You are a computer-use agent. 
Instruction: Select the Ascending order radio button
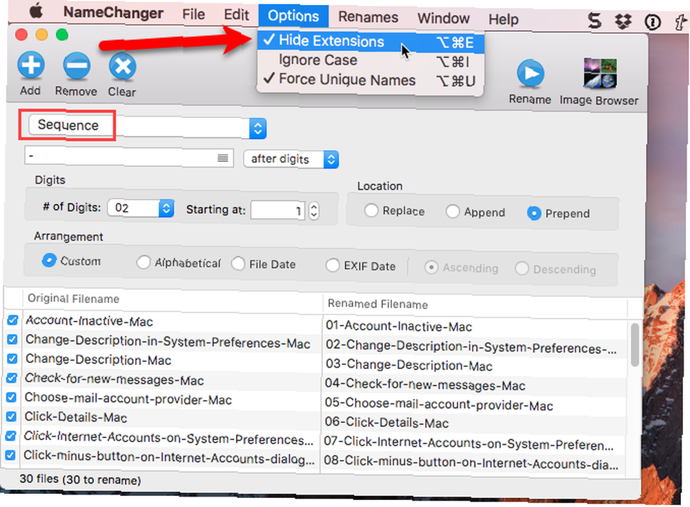click(431, 267)
